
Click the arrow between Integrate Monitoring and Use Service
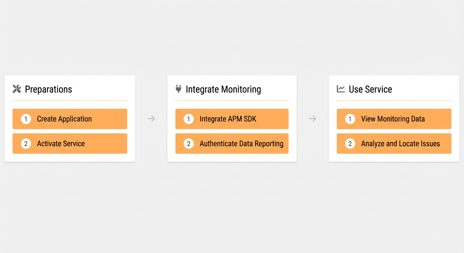[x=313, y=119]
